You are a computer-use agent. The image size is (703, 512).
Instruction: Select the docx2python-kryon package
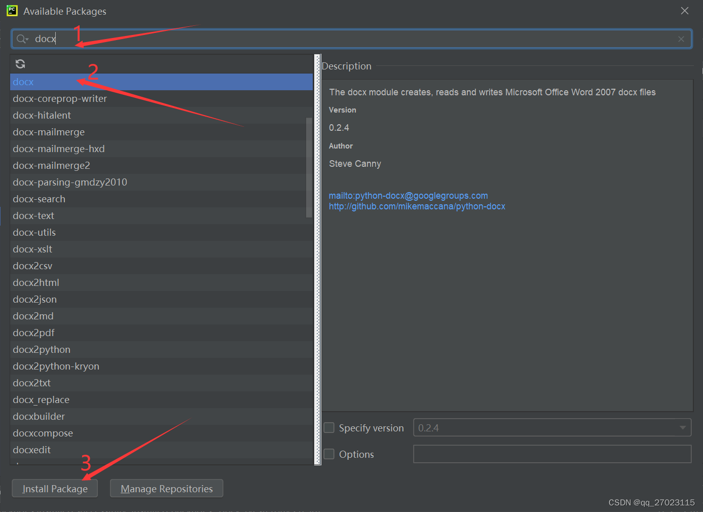(162, 367)
